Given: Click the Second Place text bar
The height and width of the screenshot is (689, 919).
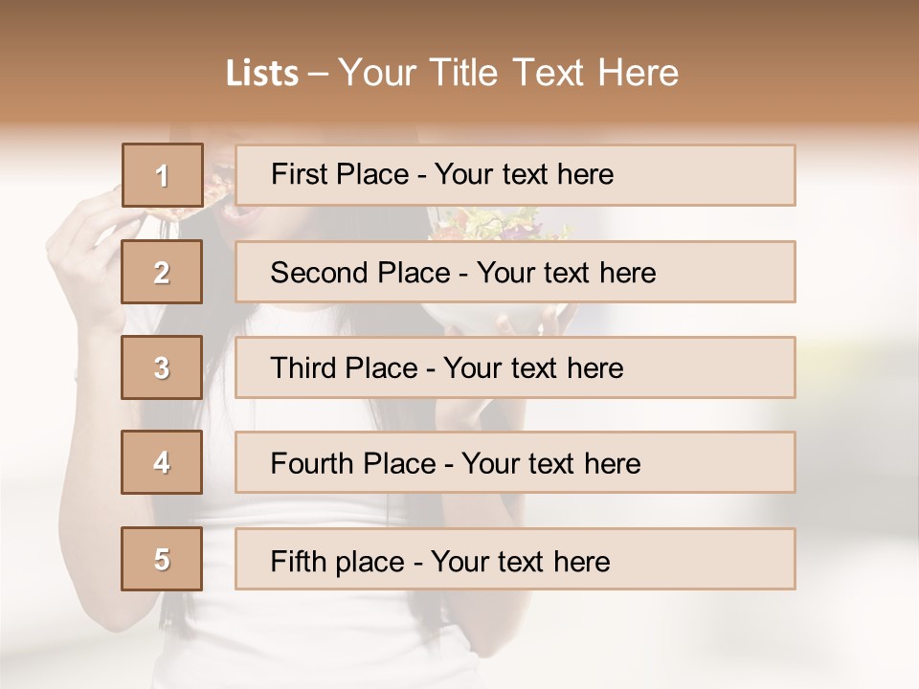Looking at the screenshot, I should click(515, 272).
